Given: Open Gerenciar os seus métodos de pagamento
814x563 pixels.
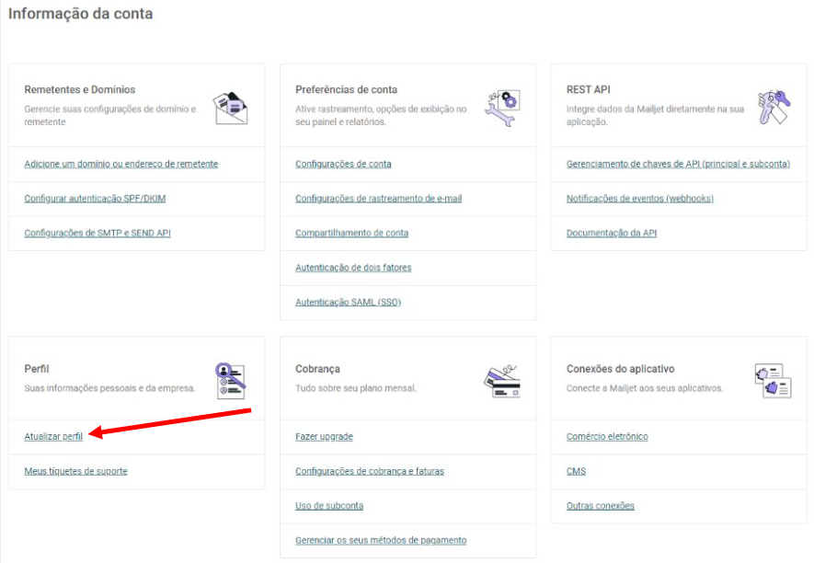Looking at the screenshot, I should pyautogui.click(x=381, y=540).
